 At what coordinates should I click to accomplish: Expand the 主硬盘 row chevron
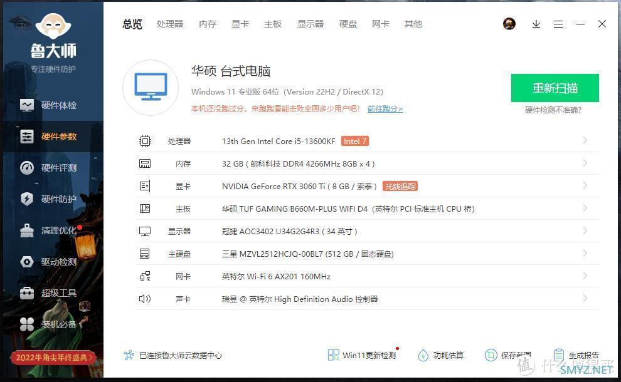(x=585, y=253)
